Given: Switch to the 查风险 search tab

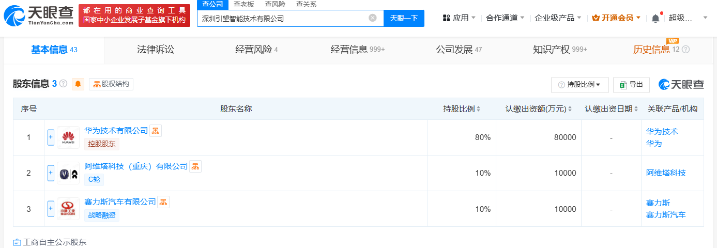Looking at the screenshot, I should [274, 5].
